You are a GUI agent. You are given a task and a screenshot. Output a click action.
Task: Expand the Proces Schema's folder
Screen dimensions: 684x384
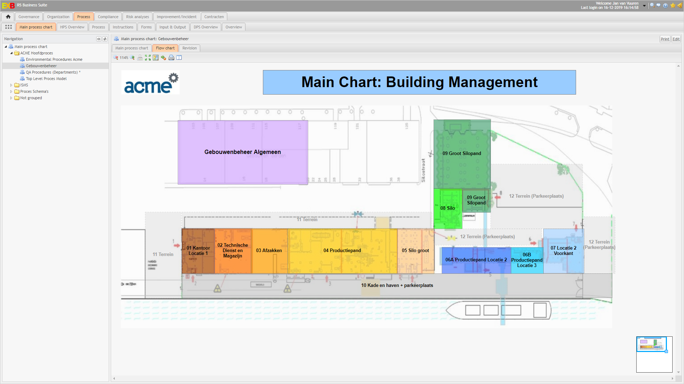coord(11,92)
